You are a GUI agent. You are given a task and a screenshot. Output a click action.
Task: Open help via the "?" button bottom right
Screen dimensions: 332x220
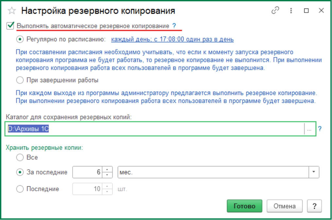[x=314, y=206]
